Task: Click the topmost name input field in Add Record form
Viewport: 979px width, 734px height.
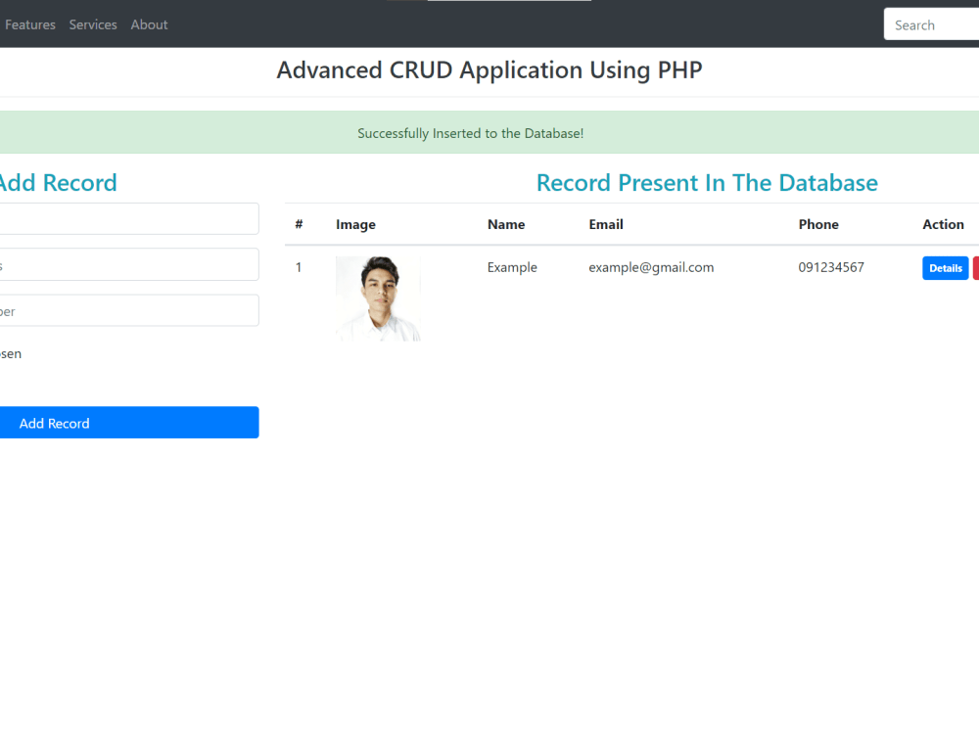Action: [129, 218]
